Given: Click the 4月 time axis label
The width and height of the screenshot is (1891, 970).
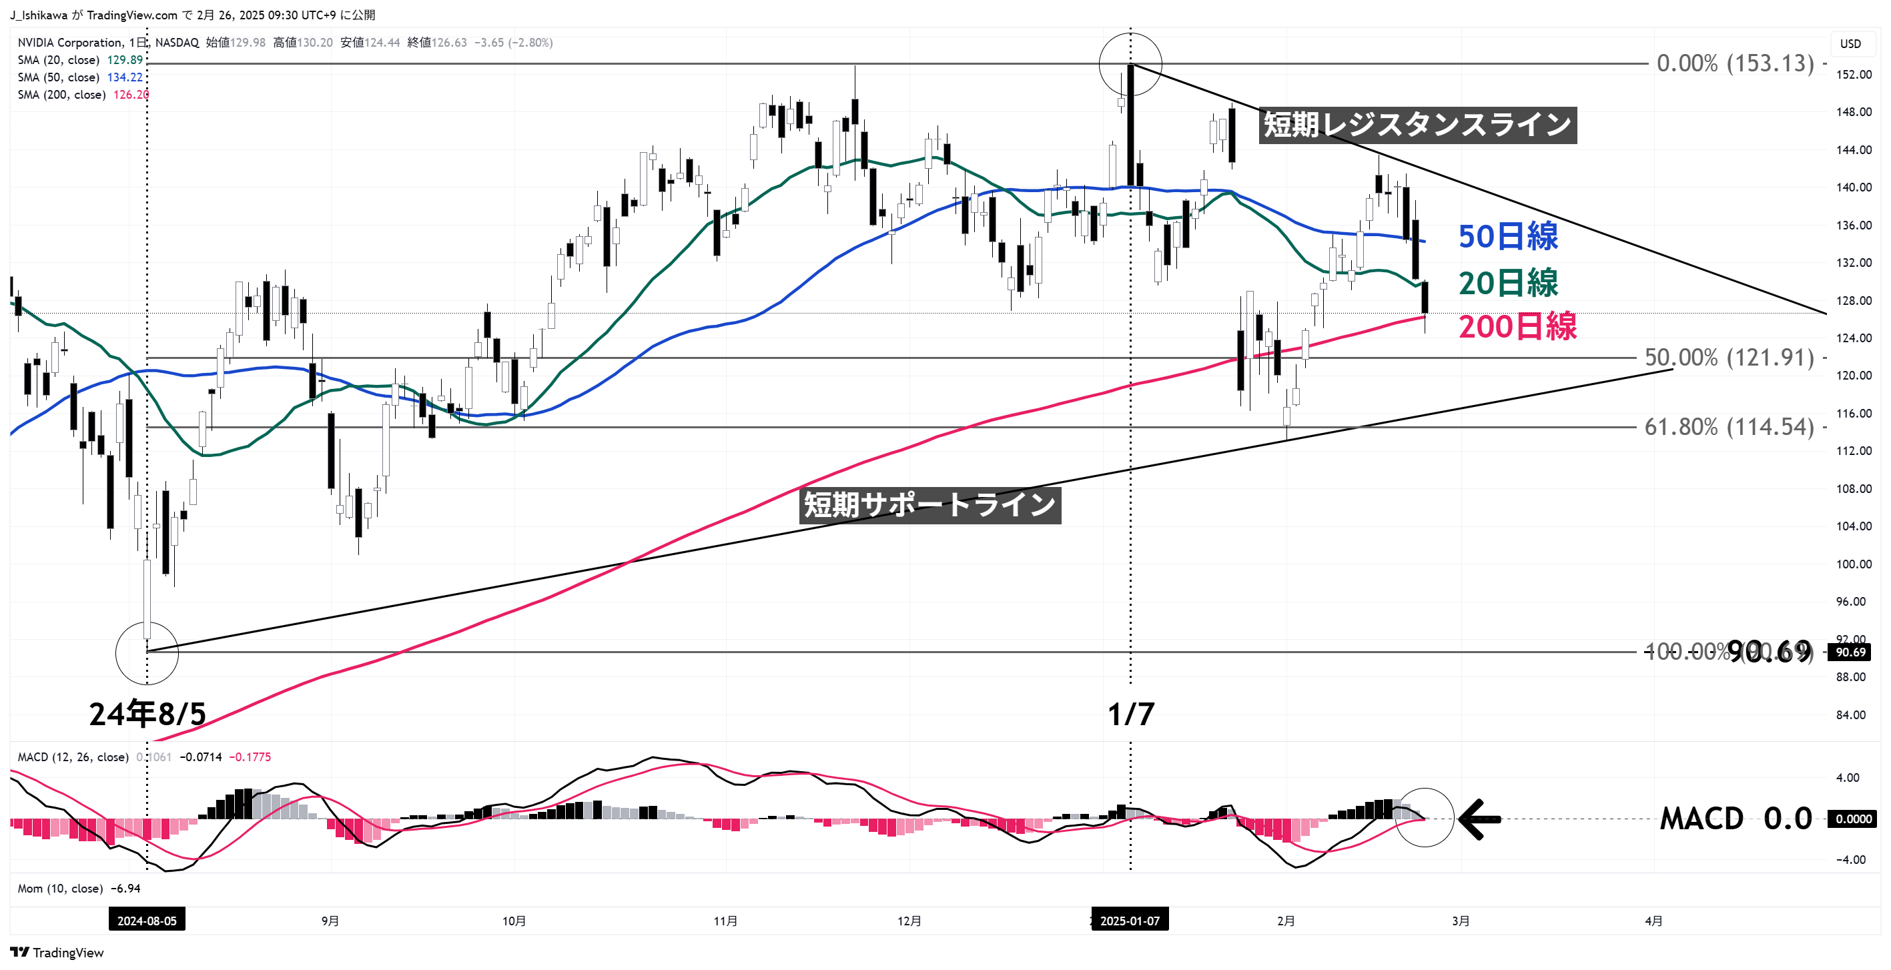Looking at the screenshot, I should click(x=1653, y=921).
